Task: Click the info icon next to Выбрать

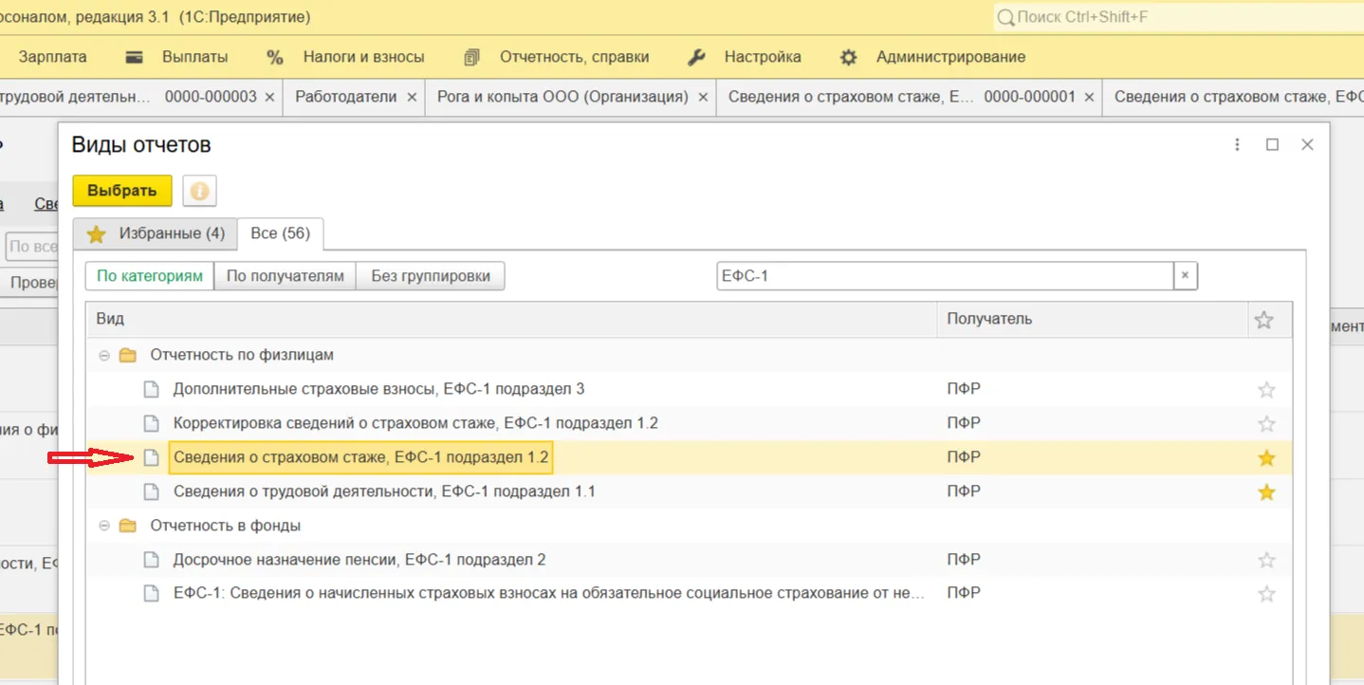Action: pyautogui.click(x=199, y=191)
